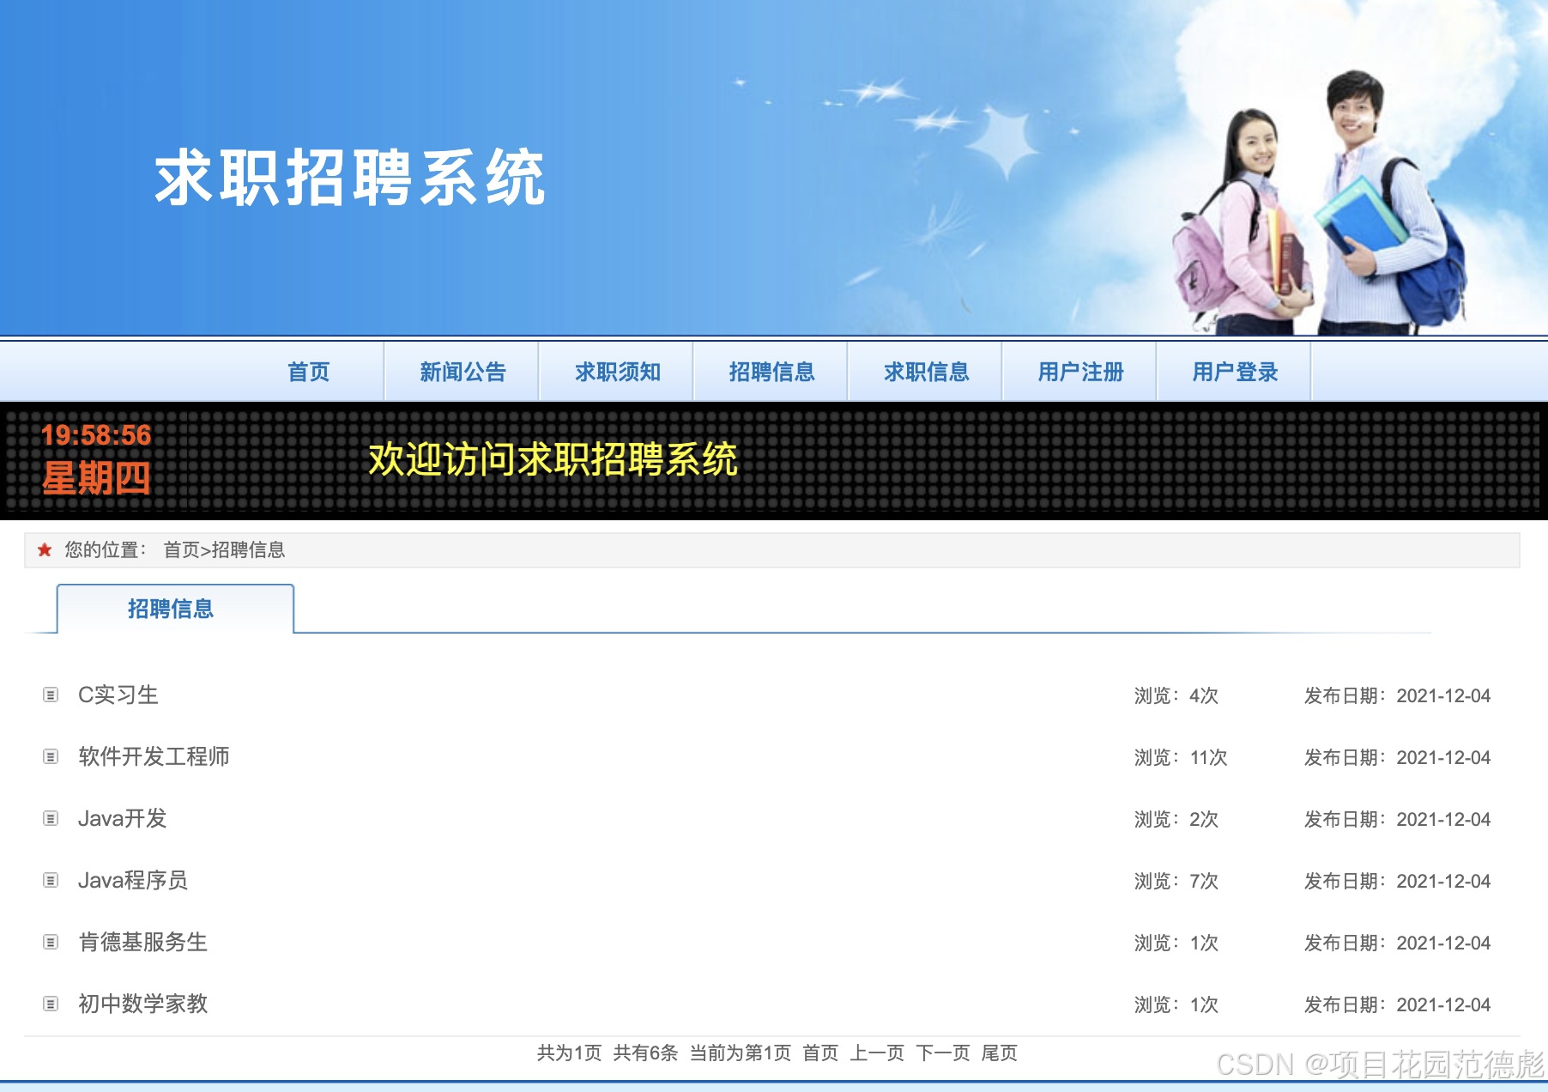
Task: Click the clock display 19:58:56
Action: [96, 435]
